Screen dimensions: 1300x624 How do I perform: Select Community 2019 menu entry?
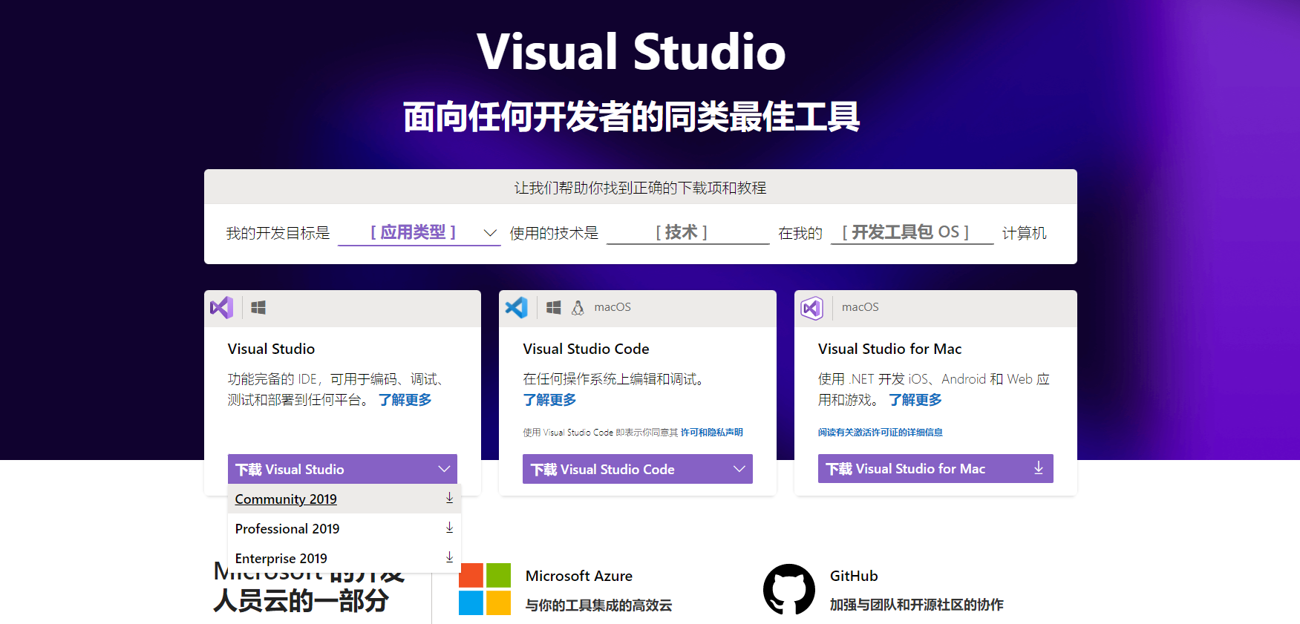[x=344, y=499]
